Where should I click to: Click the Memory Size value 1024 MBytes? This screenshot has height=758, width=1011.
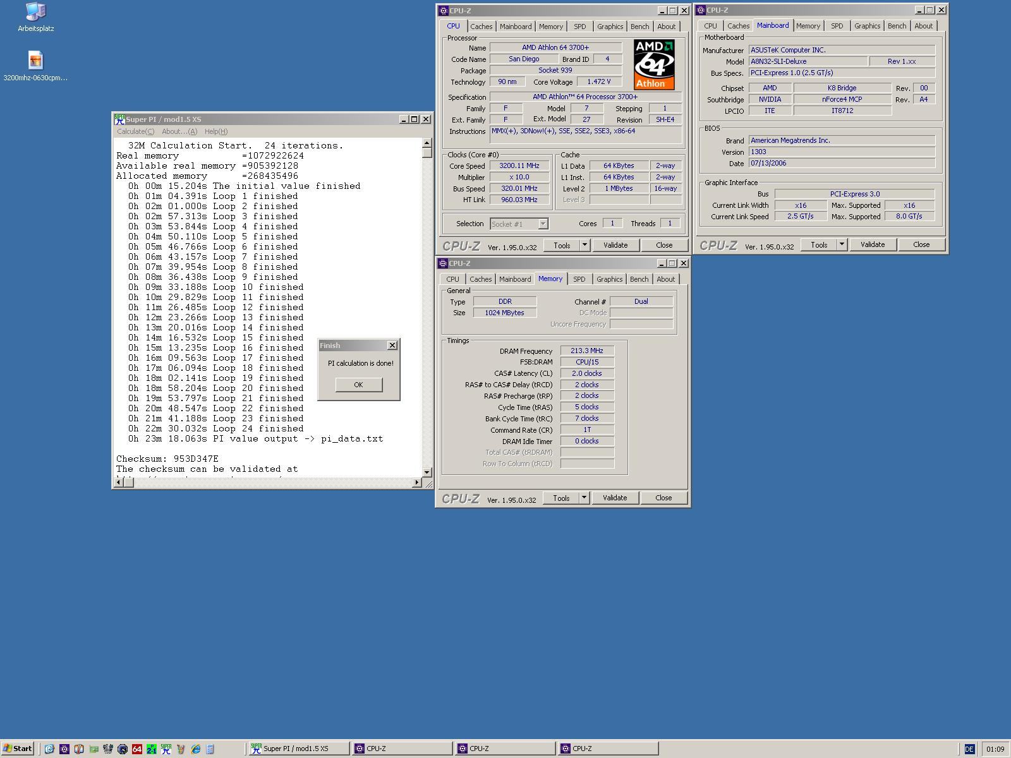[504, 313]
